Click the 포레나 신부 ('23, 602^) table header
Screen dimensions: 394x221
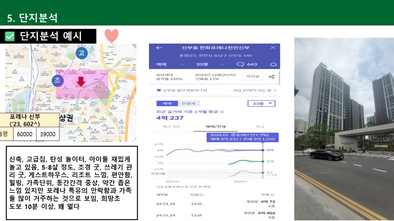click(x=29, y=120)
